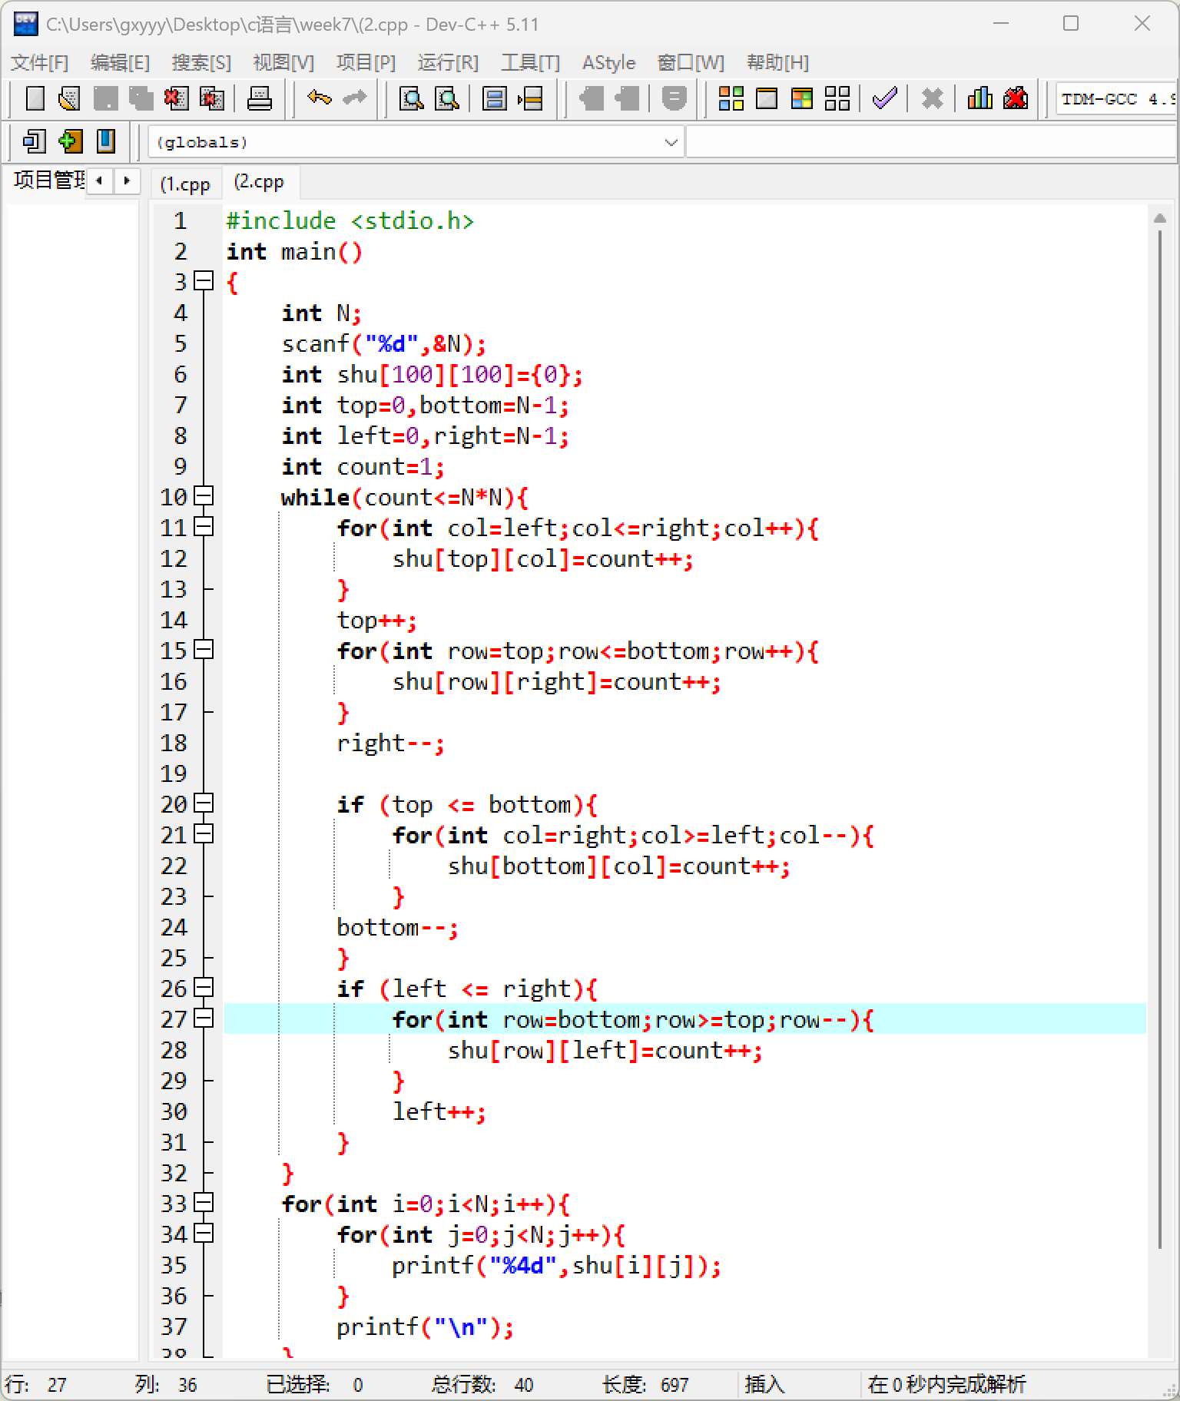The width and height of the screenshot is (1180, 1401).
Task: Click the first icon in second toolbar row
Action: (x=35, y=141)
